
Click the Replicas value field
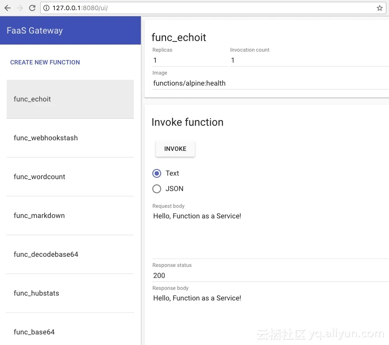pos(190,60)
